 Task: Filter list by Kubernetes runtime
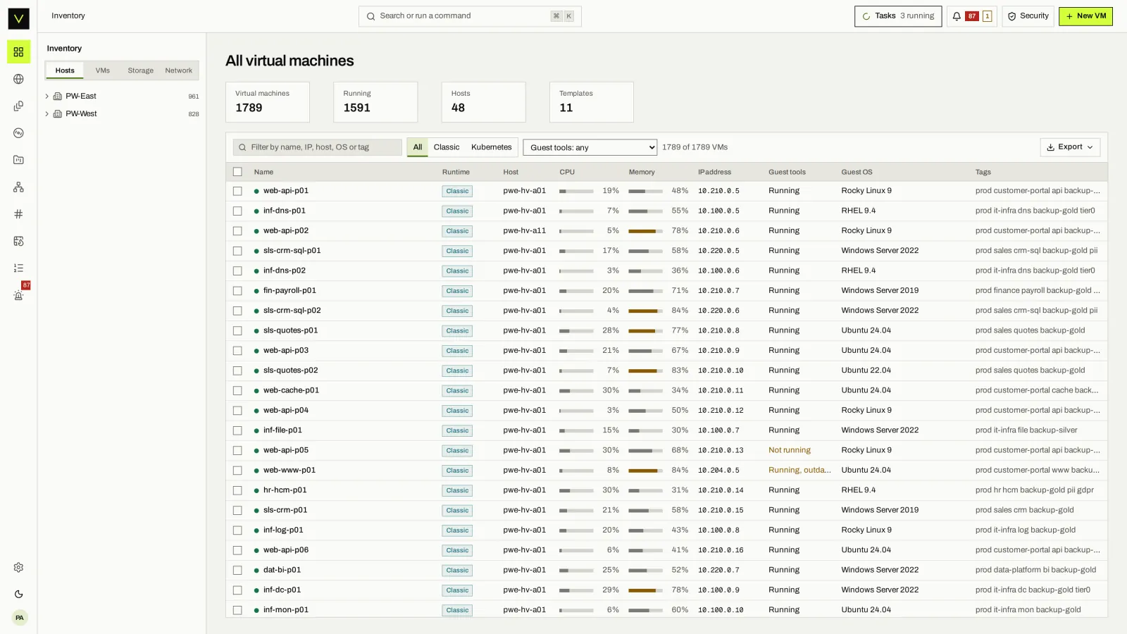tap(491, 147)
